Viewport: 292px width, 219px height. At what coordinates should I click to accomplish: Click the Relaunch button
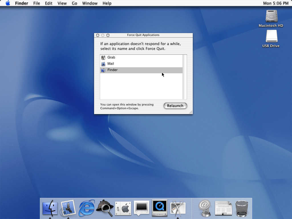tap(175, 106)
